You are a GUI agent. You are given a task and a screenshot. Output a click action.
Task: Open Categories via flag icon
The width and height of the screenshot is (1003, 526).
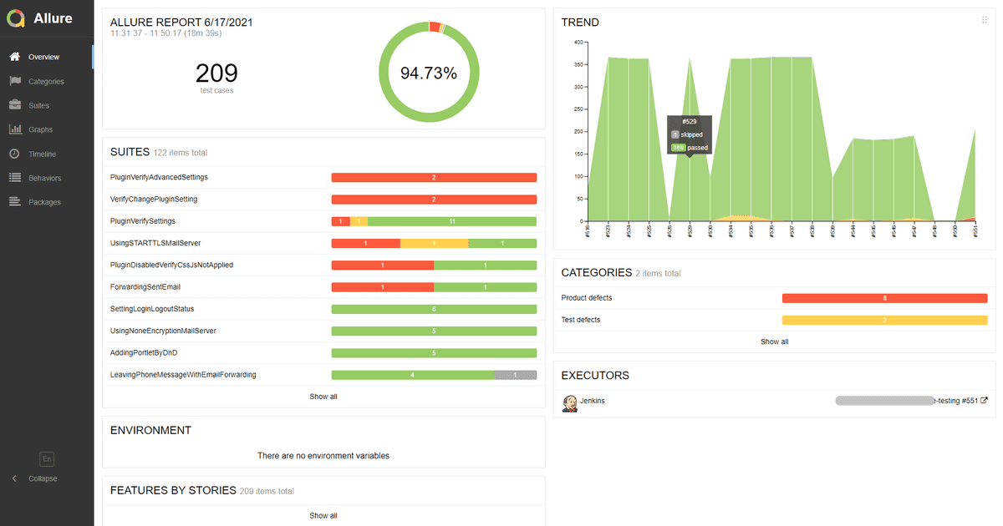point(14,81)
